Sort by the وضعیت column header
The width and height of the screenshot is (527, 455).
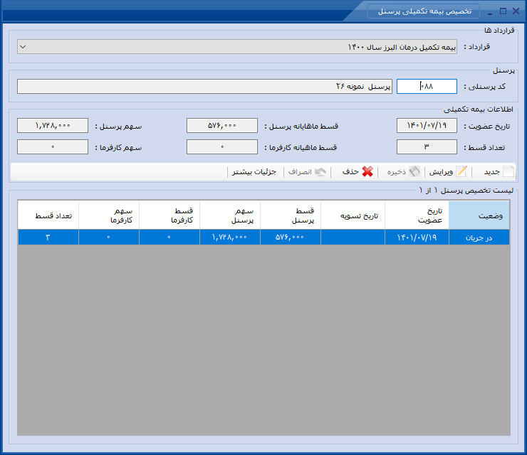479,215
